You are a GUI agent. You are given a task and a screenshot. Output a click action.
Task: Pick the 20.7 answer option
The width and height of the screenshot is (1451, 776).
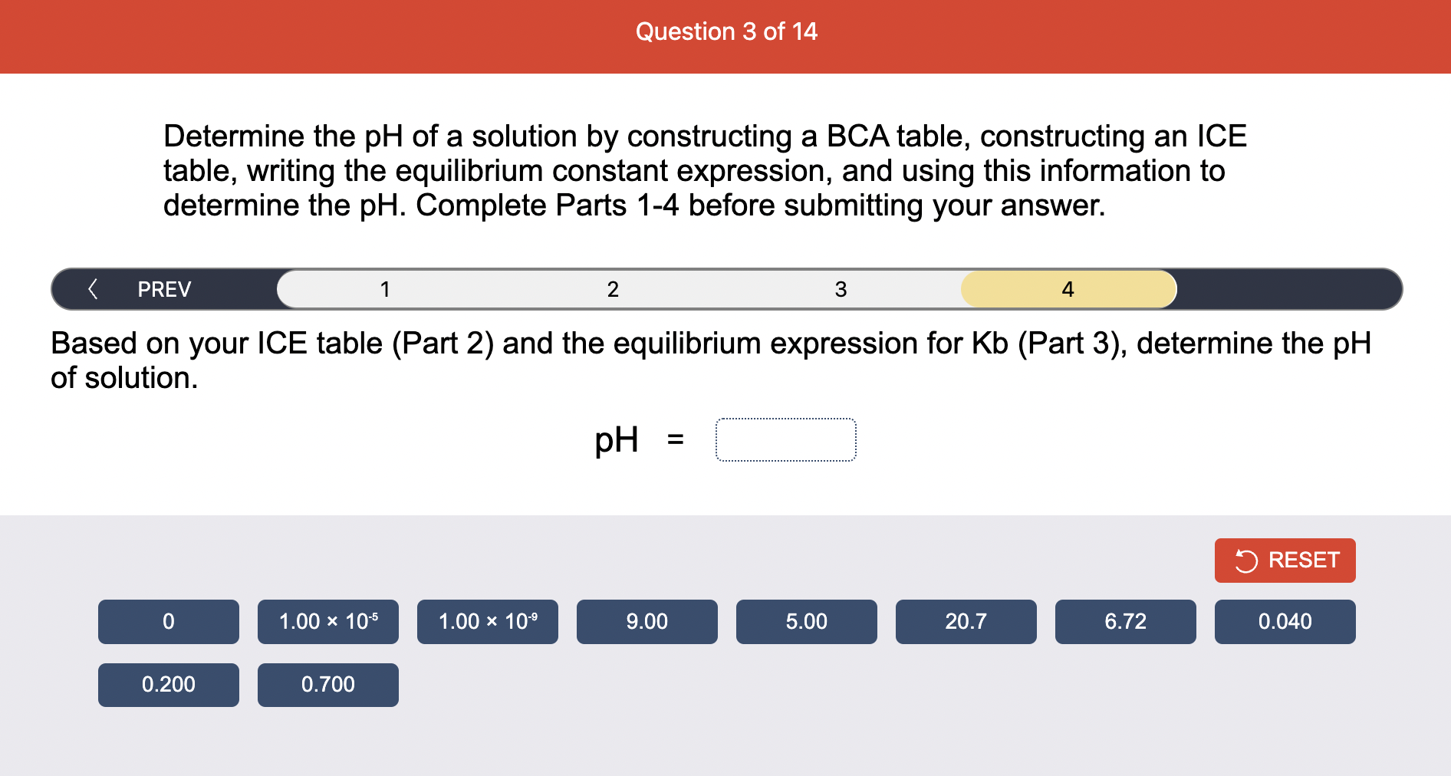tap(966, 622)
